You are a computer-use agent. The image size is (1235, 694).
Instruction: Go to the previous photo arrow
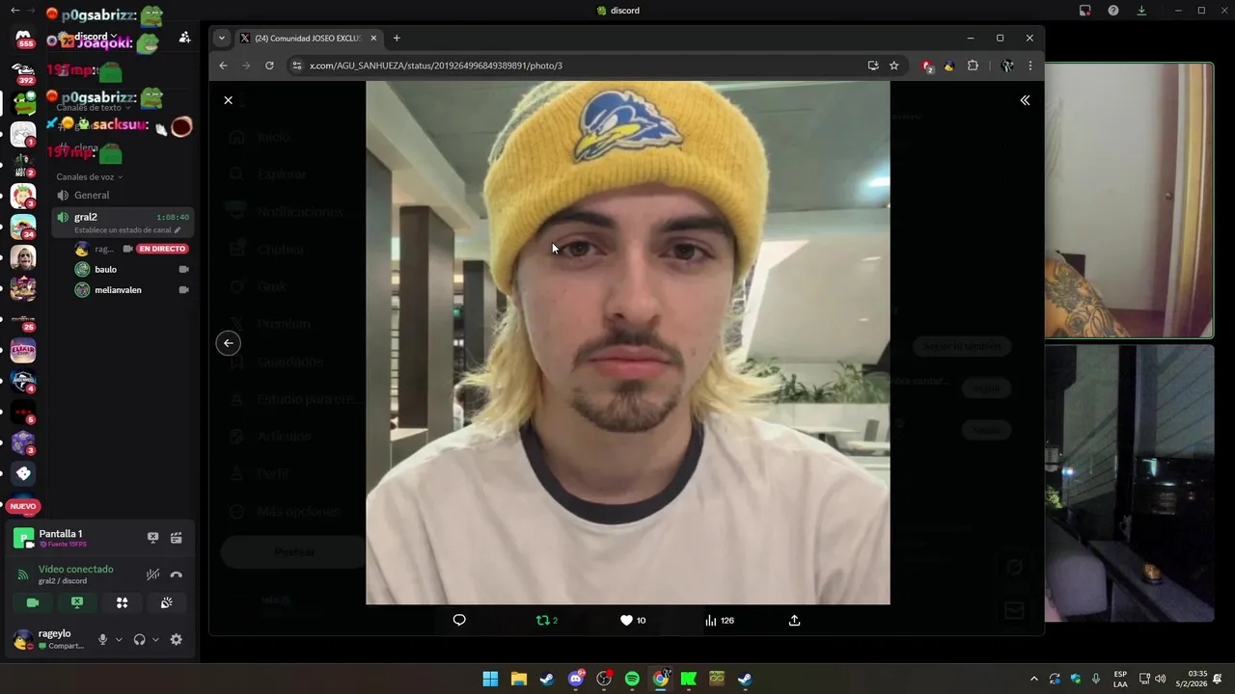[x=228, y=342]
